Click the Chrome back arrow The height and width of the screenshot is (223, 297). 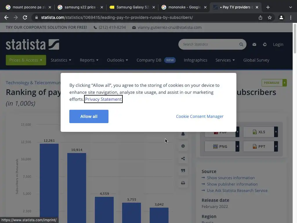coord(6,17)
